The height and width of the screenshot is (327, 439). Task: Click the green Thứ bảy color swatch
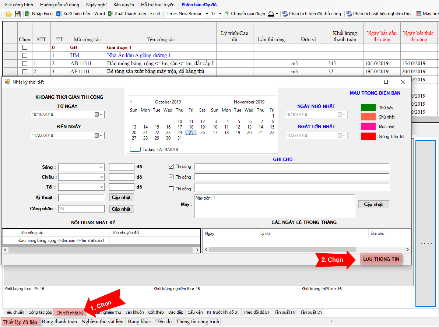368,108
